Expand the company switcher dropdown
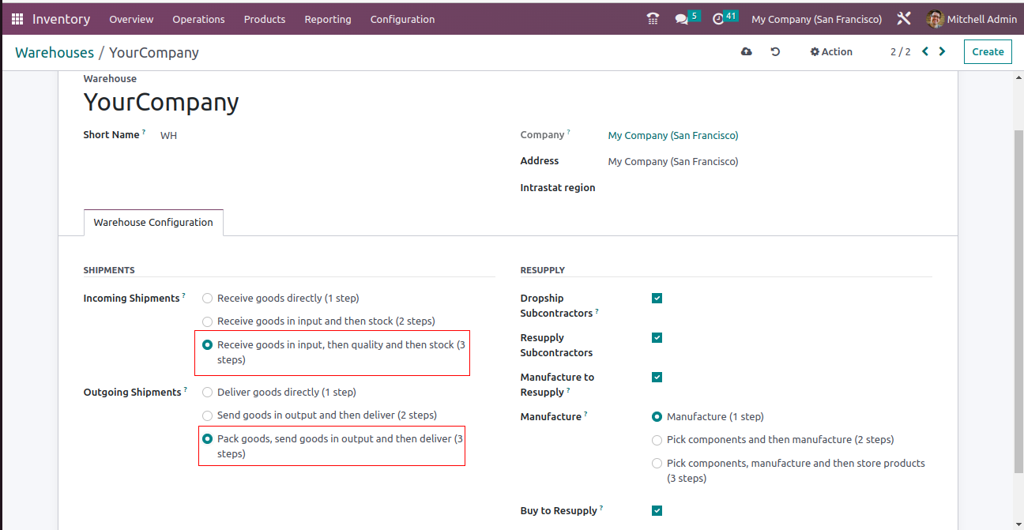The width and height of the screenshot is (1024, 530). [816, 19]
